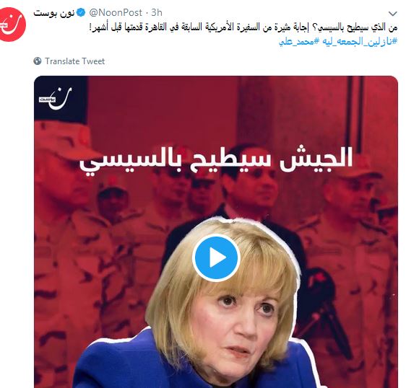
Task: Expand the tweet options chevron
Action: pyautogui.click(x=393, y=14)
